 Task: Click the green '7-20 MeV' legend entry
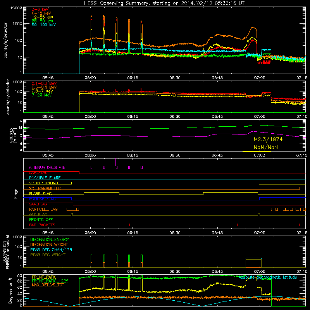pyautogui.click(x=42, y=95)
